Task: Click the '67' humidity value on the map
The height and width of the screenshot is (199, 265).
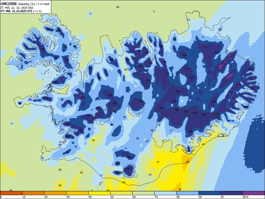Action: coord(150,175)
